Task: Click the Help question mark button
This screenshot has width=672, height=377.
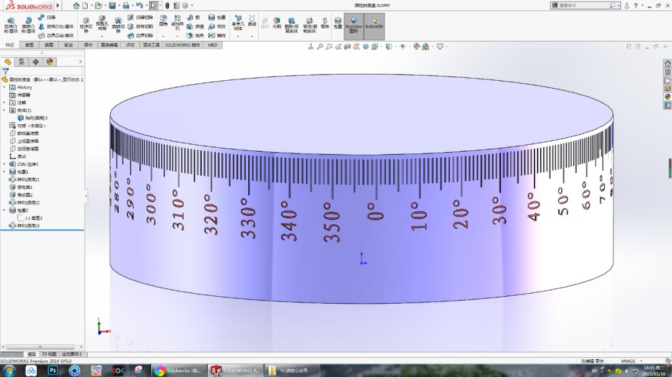Action: (x=636, y=5)
